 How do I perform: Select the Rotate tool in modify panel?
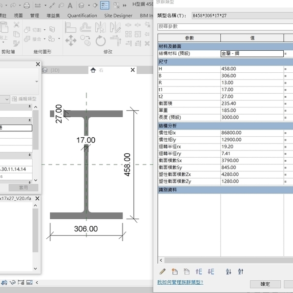tap(101, 41)
